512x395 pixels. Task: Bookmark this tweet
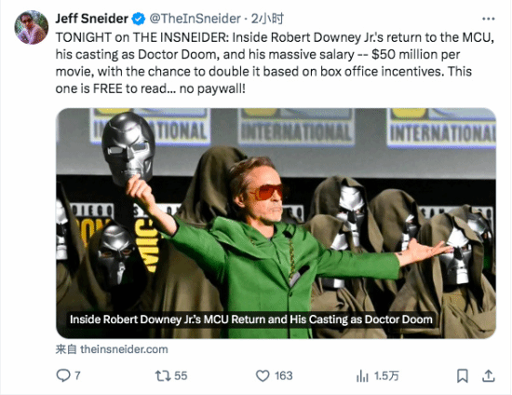pos(463,375)
